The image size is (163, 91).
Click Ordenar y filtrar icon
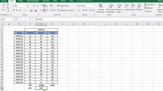(x=160, y=6)
